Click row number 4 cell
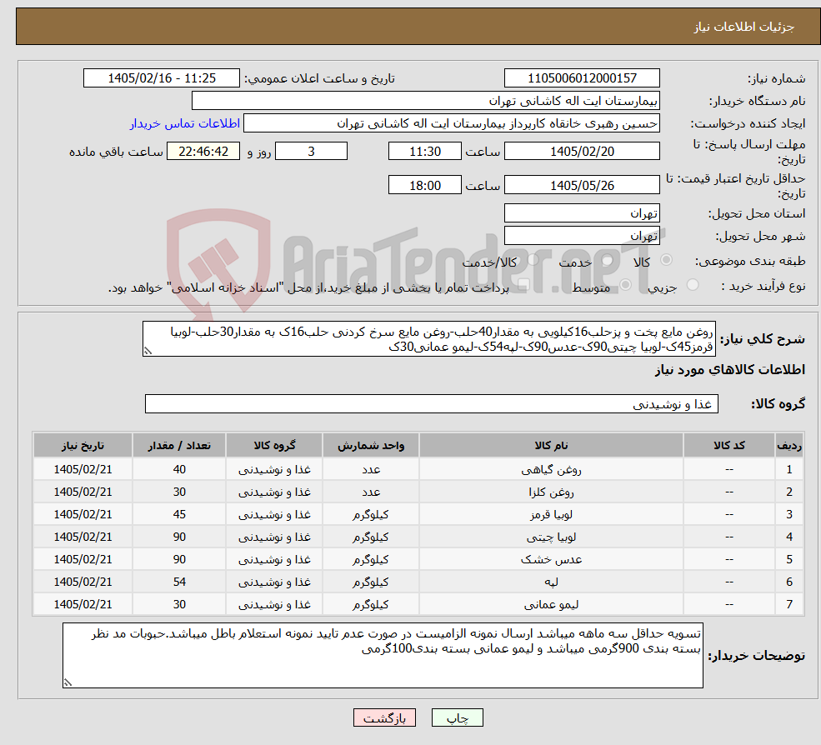Viewport: 821px width, 745px height. tap(789, 537)
